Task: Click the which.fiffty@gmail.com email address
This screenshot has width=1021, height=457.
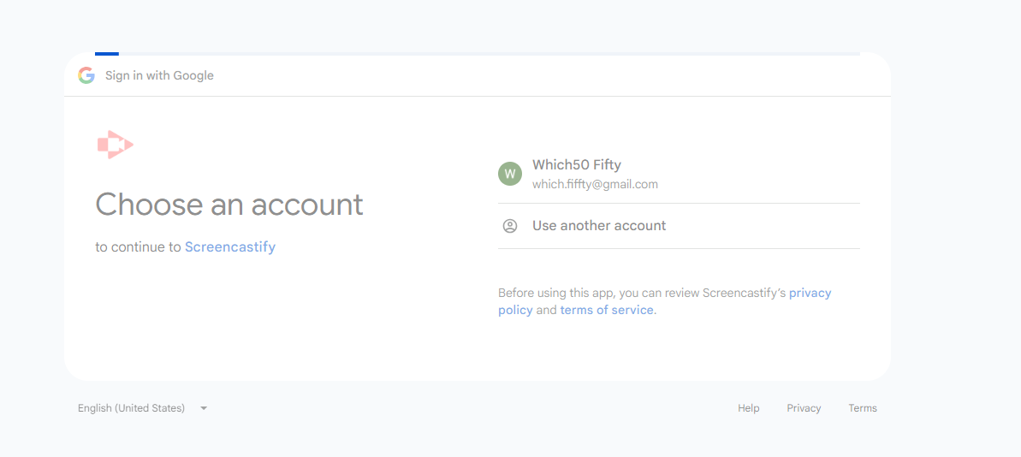Action: click(595, 184)
